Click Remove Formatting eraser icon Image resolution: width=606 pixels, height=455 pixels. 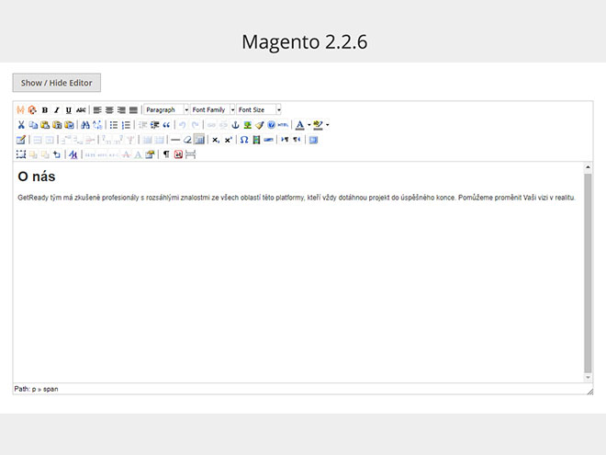(187, 140)
